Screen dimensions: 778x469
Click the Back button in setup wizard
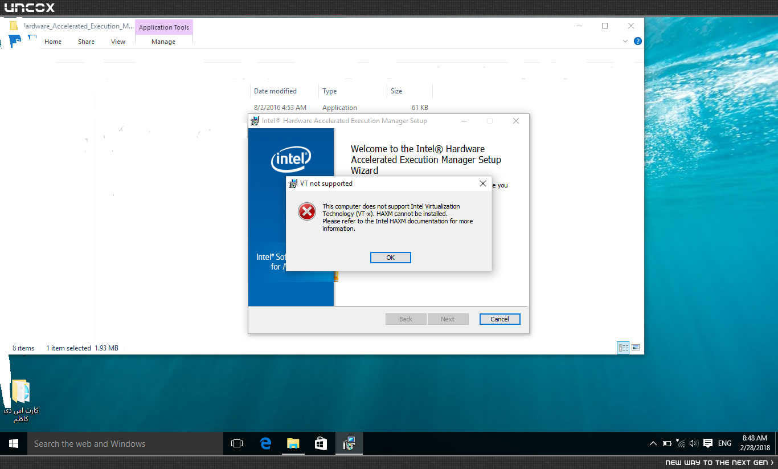tap(406, 319)
